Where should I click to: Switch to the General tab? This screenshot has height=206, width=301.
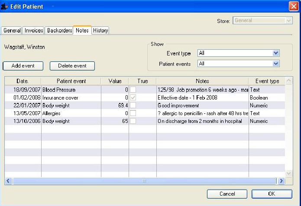(12, 30)
